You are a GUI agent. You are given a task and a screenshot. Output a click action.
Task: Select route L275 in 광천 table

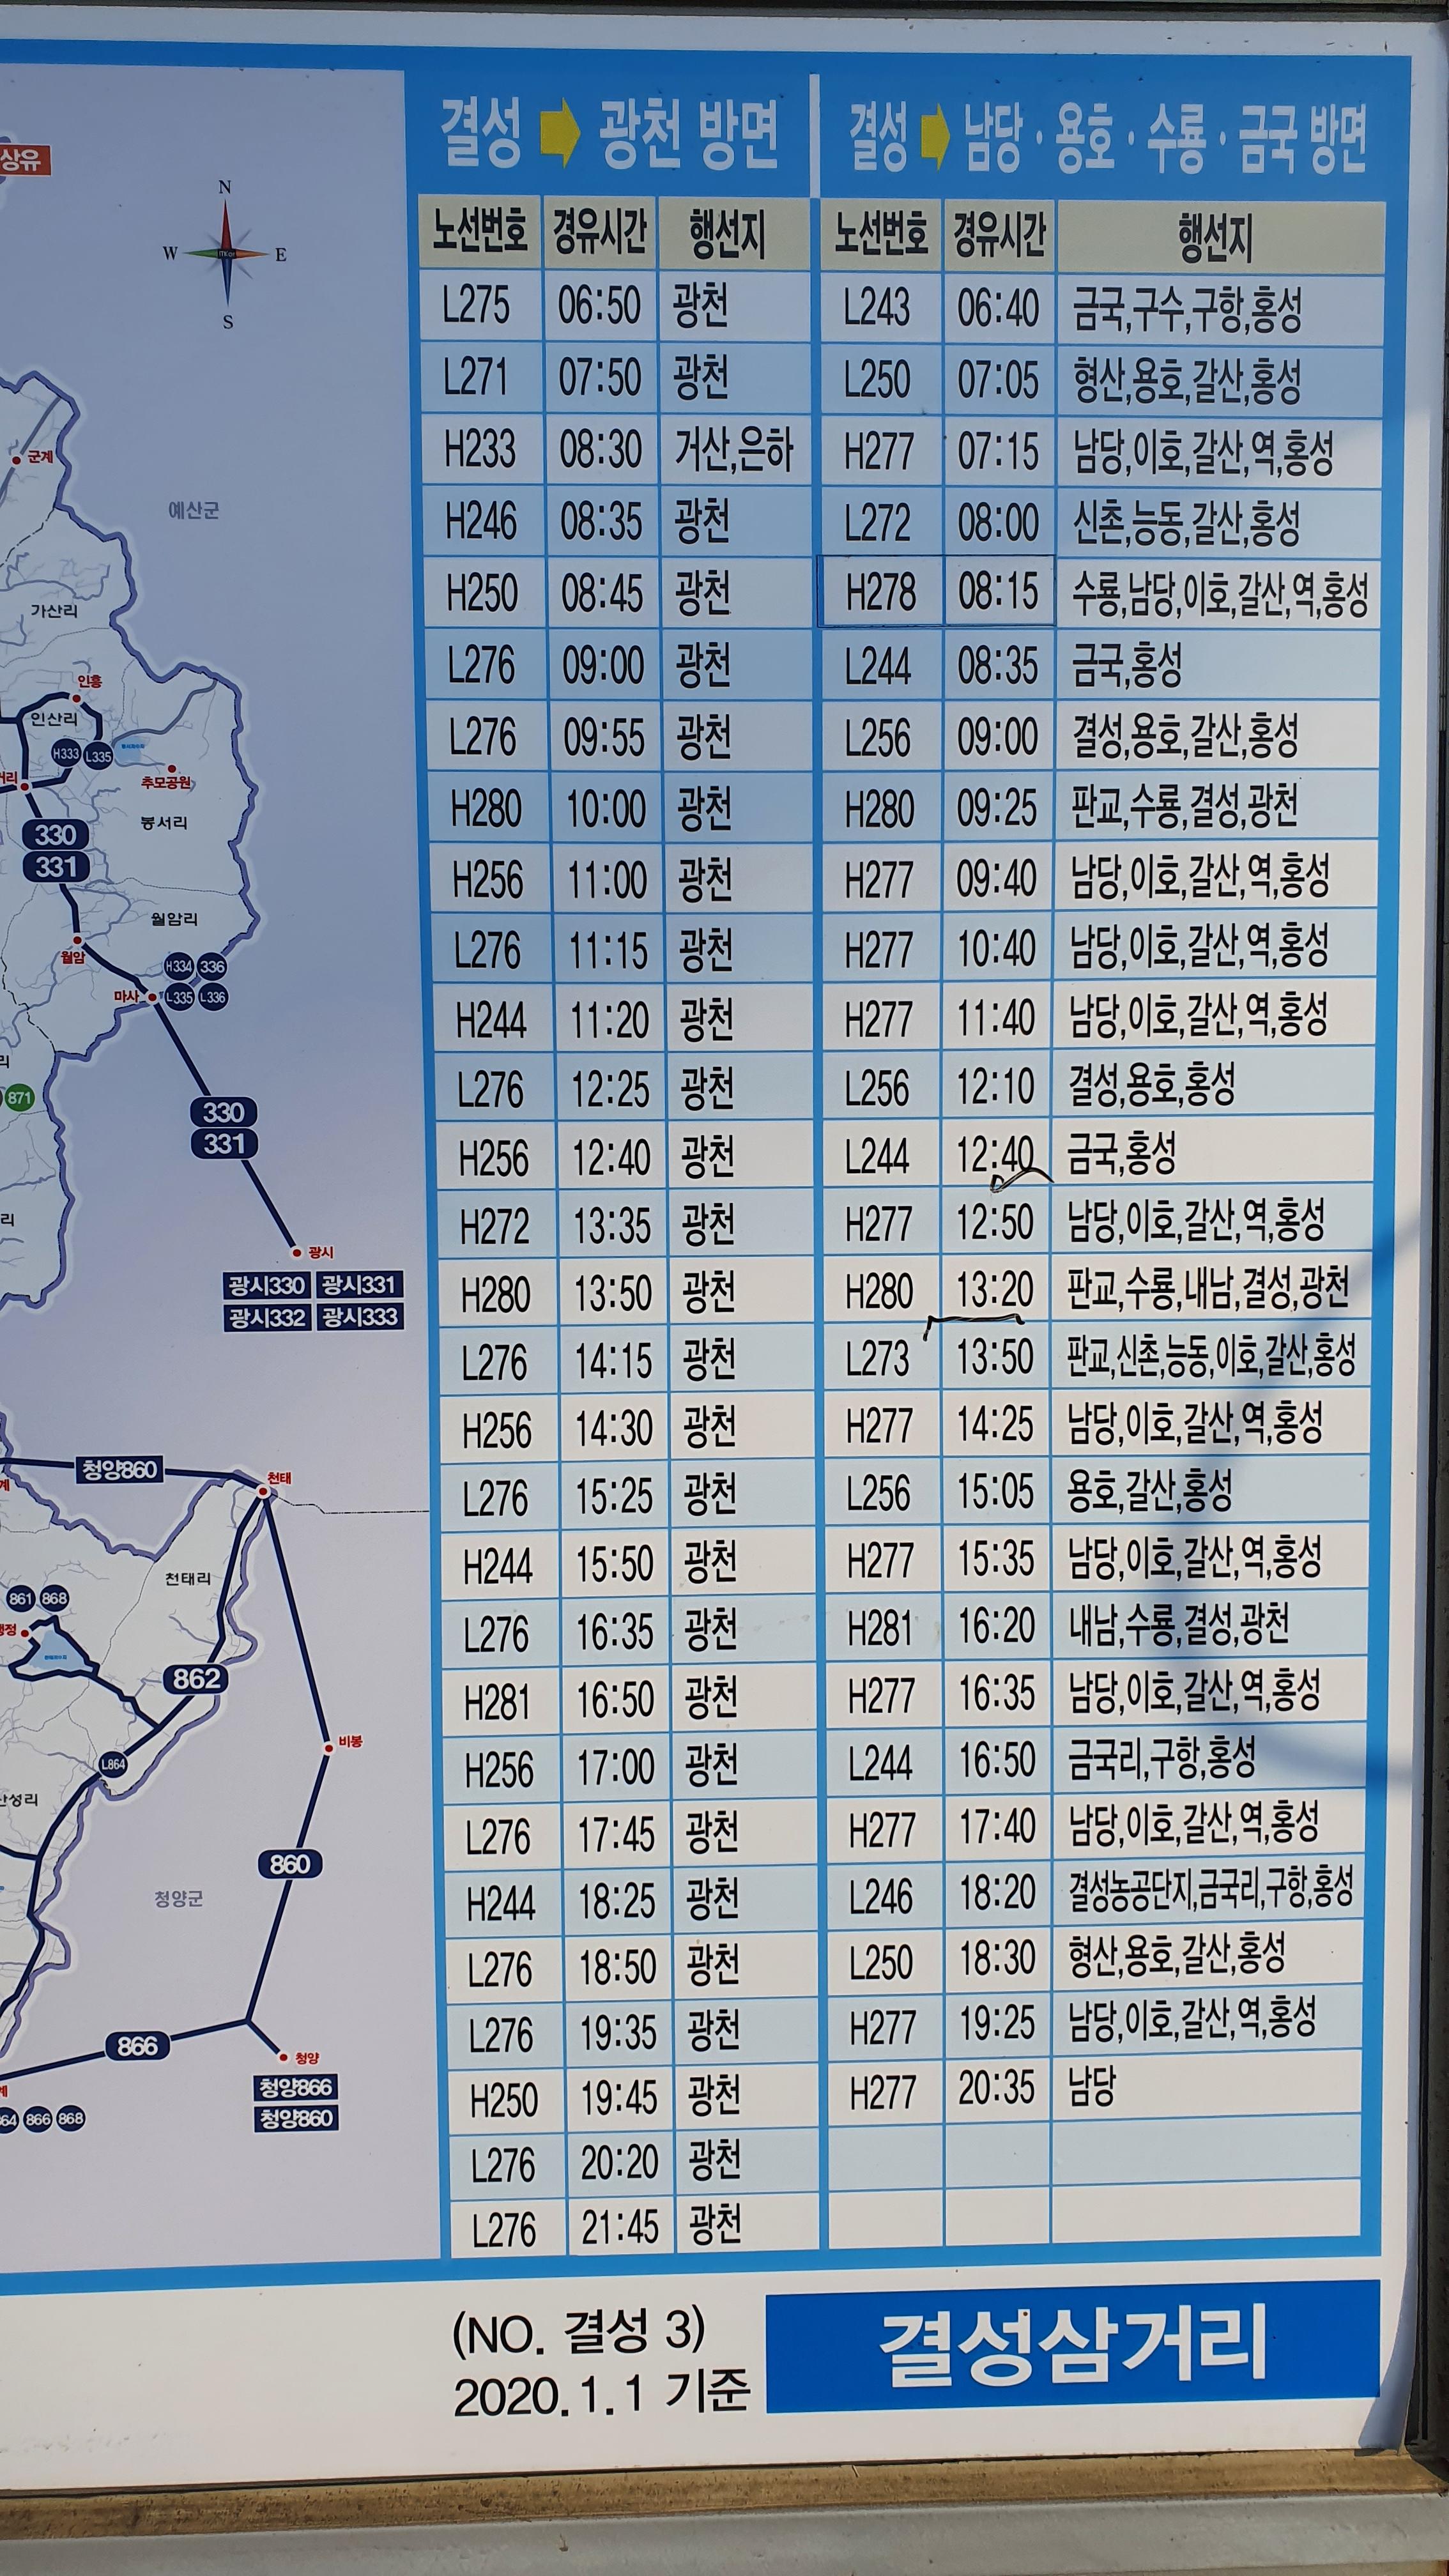click(x=477, y=305)
